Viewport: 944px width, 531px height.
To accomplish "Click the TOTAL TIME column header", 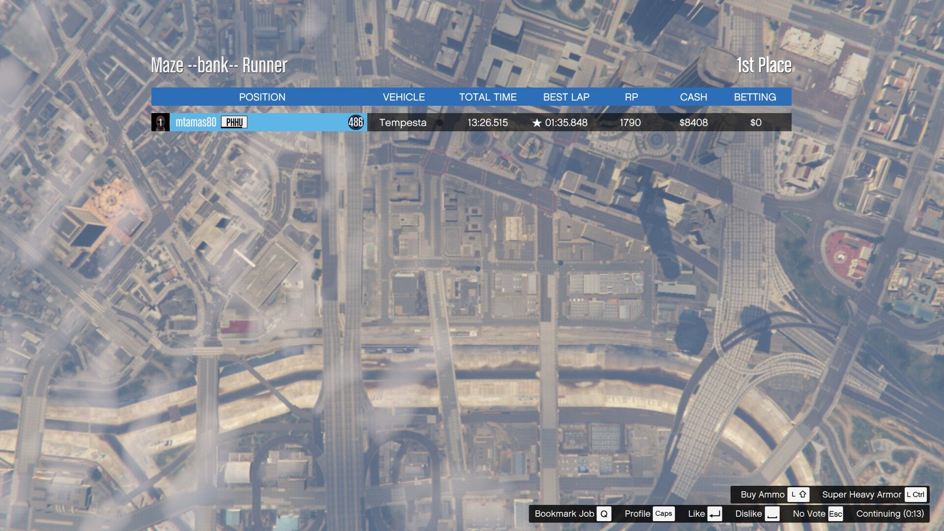I will pos(488,97).
